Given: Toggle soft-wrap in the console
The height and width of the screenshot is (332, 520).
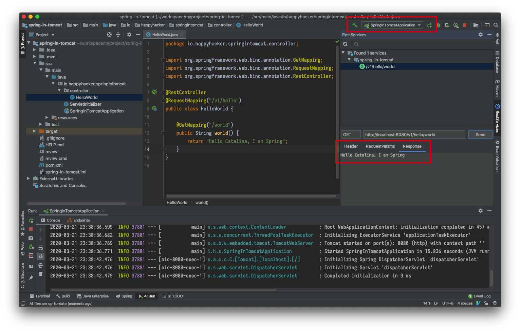Looking at the screenshot, I should tap(41, 248).
